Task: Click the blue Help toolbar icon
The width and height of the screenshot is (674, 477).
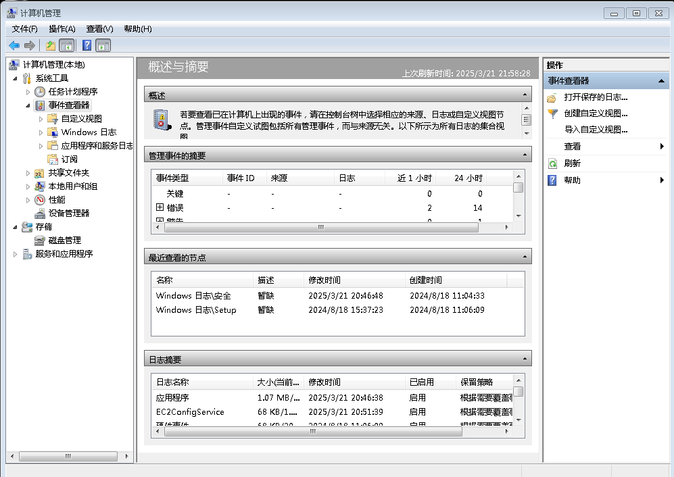Action: [87, 45]
